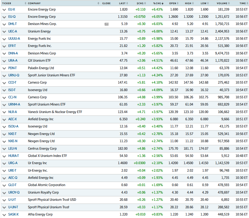Sort by $CHG column header
The width and height of the screenshot is (249, 218).
(141, 3)
